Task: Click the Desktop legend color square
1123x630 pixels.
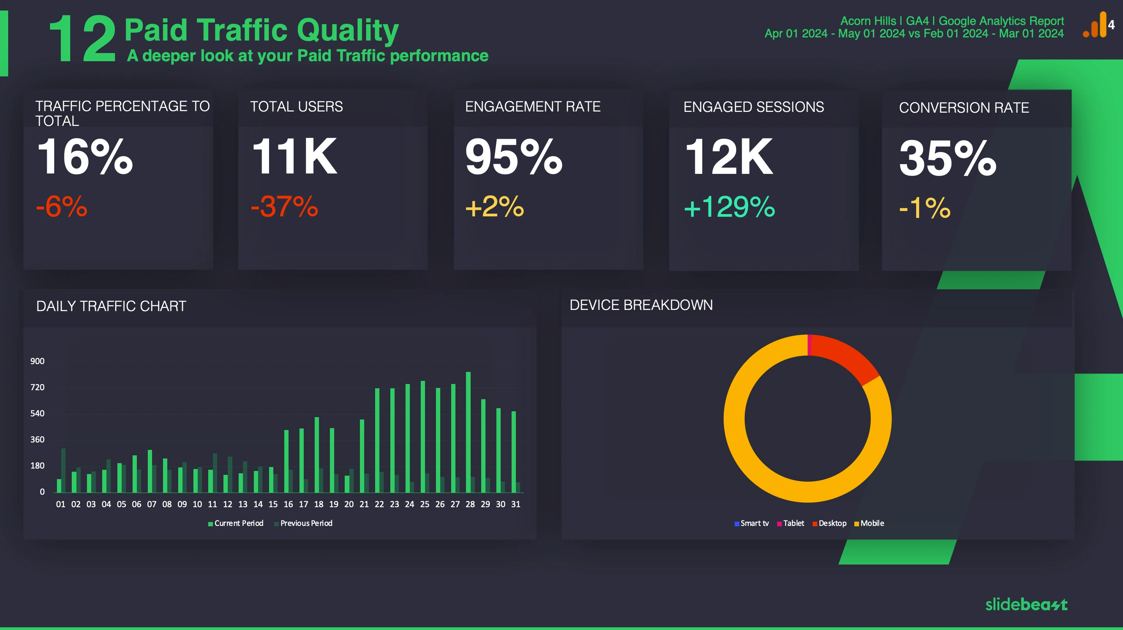Action: (815, 524)
